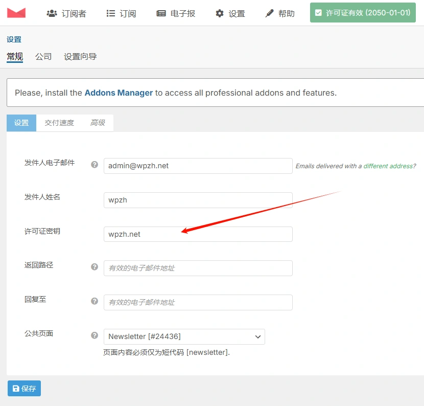Image resolution: width=424 pixels, height=406 pixels.
Task: Open the 设置向导 tab
Action: click(x=80, y=57)
